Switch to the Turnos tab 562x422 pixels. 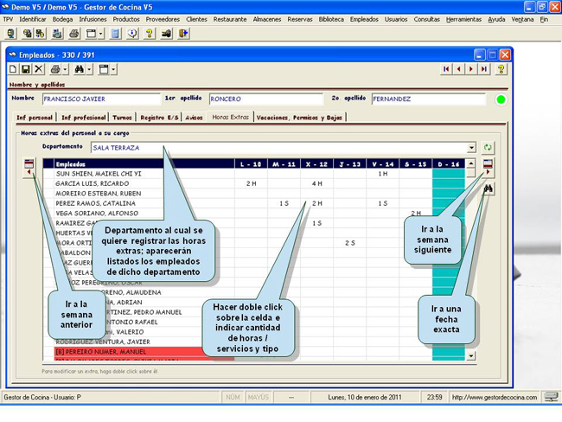122,118
